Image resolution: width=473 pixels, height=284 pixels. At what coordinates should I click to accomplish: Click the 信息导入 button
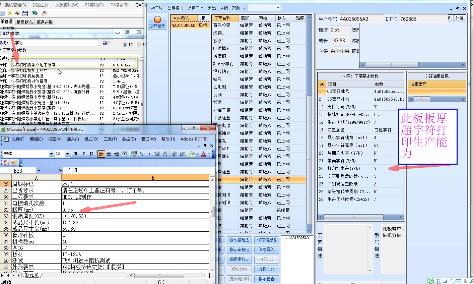click(x=267, y=249)
